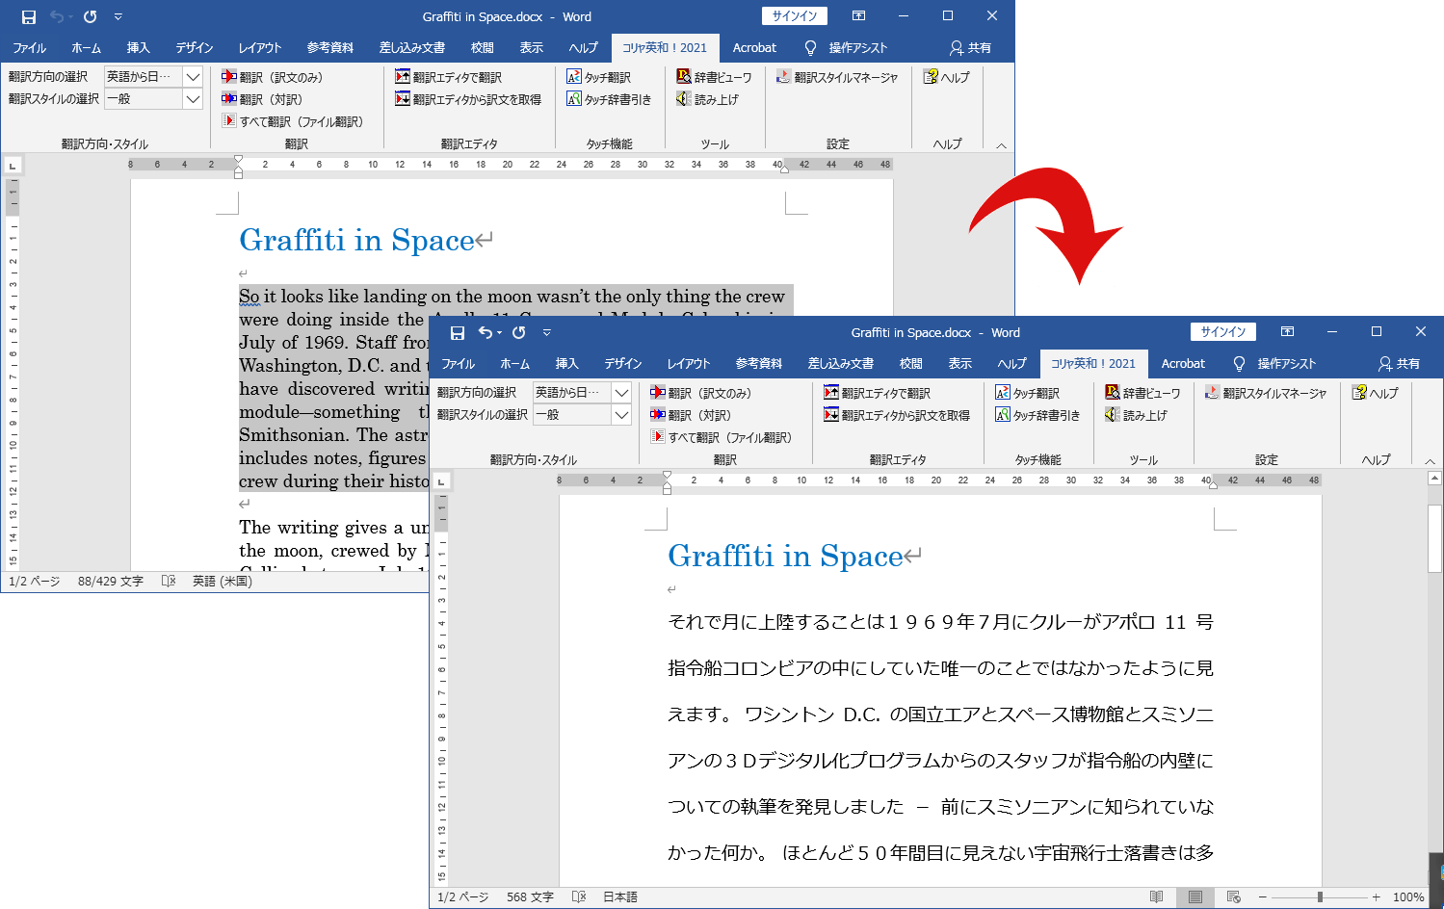Screen dimensions: 1444x909
Task: Click the zoom slider handle in the front status bar
Action: (x=1320, y=896)
